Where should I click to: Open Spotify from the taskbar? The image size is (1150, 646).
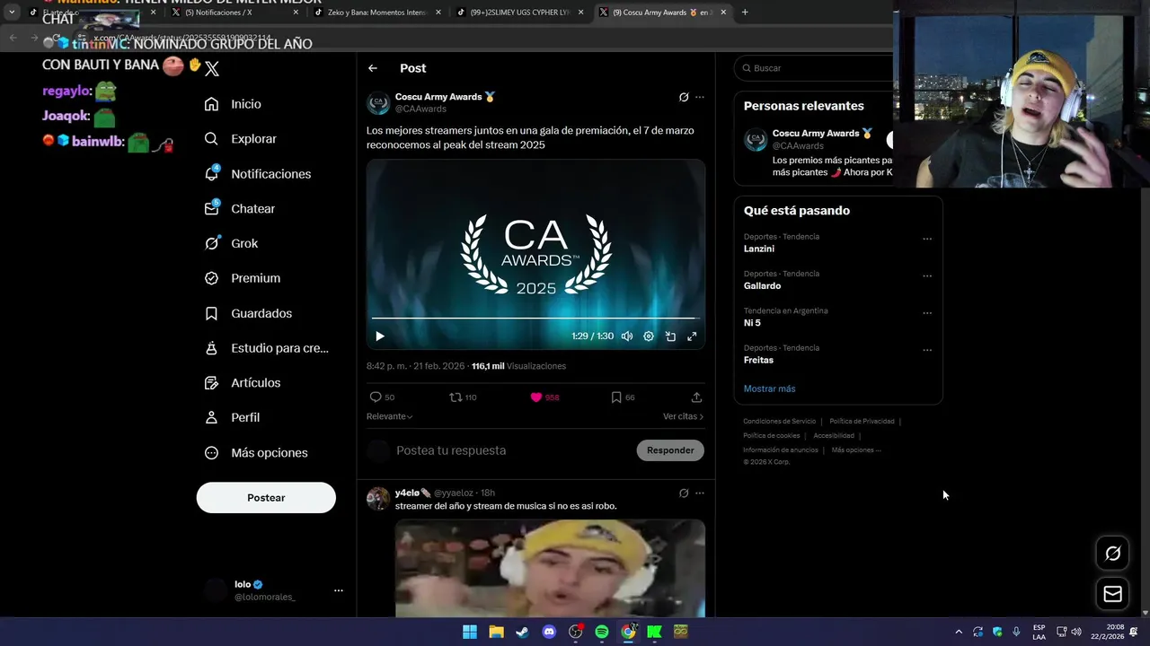602,632
